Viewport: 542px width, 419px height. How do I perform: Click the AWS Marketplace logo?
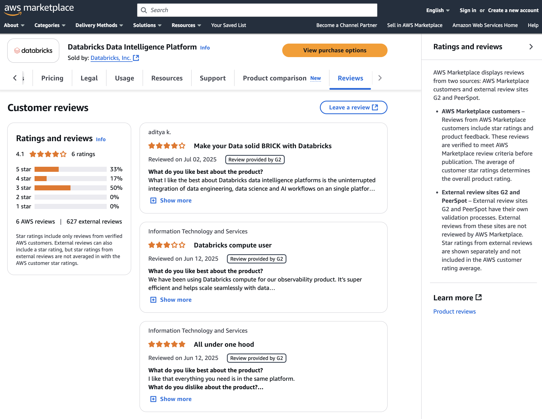[39, 9]
